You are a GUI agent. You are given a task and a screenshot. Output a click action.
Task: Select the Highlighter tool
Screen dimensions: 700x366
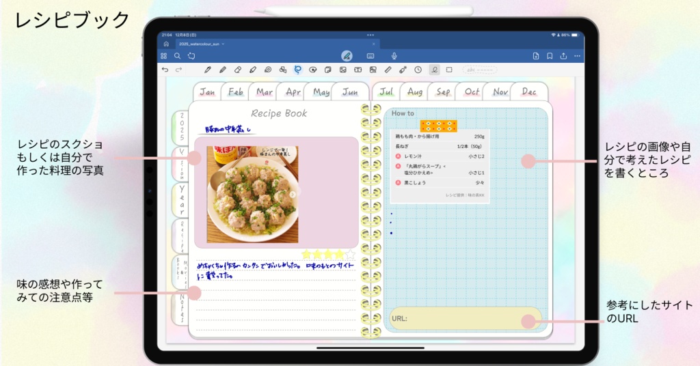click(253, 70)
